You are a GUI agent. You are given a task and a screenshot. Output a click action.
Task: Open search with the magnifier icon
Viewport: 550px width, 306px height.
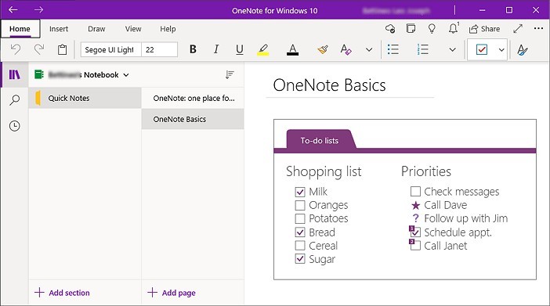[14, 100]
